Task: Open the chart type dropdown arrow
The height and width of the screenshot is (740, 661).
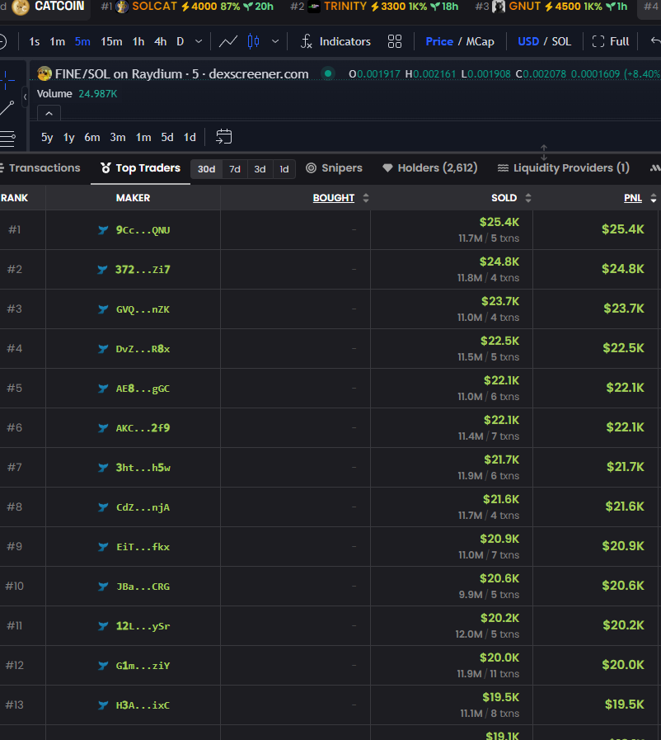Action: (x=275, y=41)
